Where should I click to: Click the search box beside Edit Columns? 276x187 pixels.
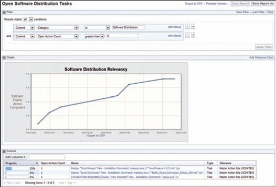pyautogui.click(x=47, y=157)
